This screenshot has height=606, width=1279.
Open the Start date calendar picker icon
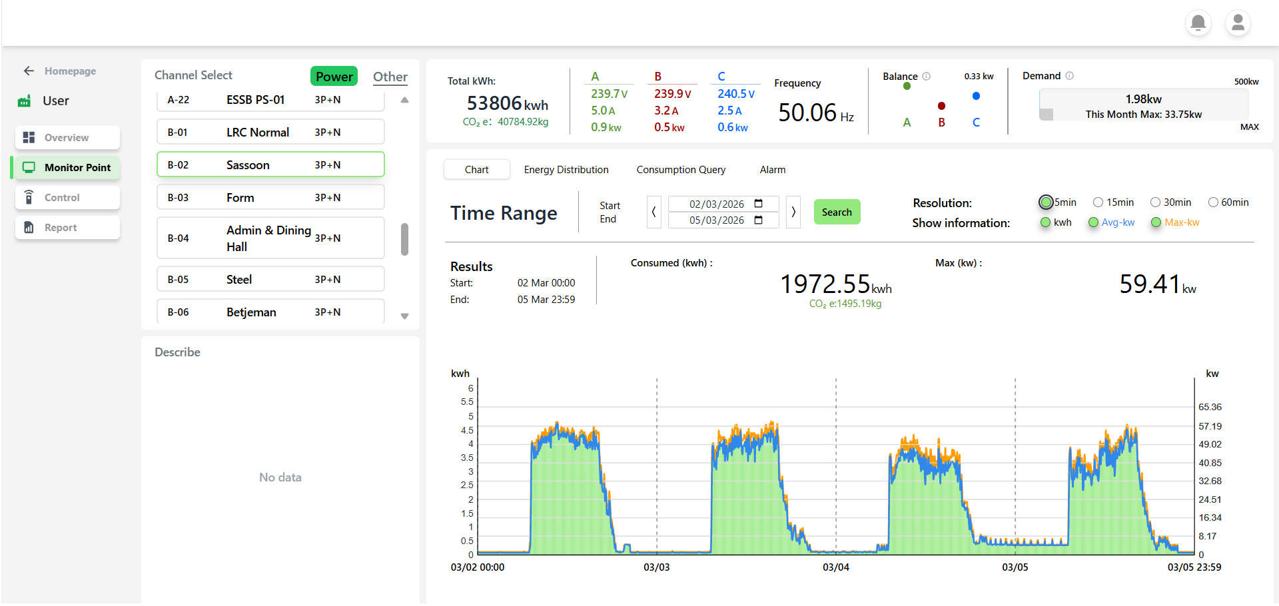click(x=758, y=204)
